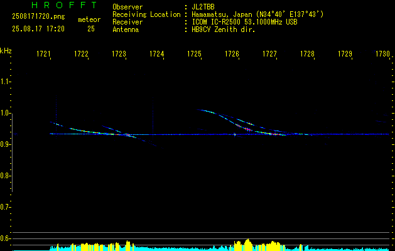This screenshot has height=251, width=395.
Task: Click the 0.7 kHz axis label
Action: coord(5,207)
